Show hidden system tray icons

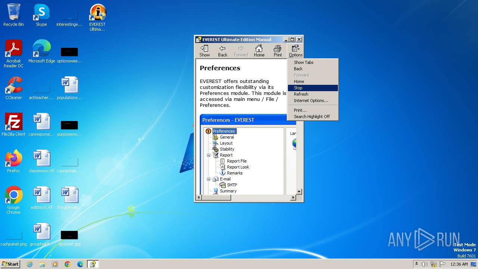tap(416, 264)
